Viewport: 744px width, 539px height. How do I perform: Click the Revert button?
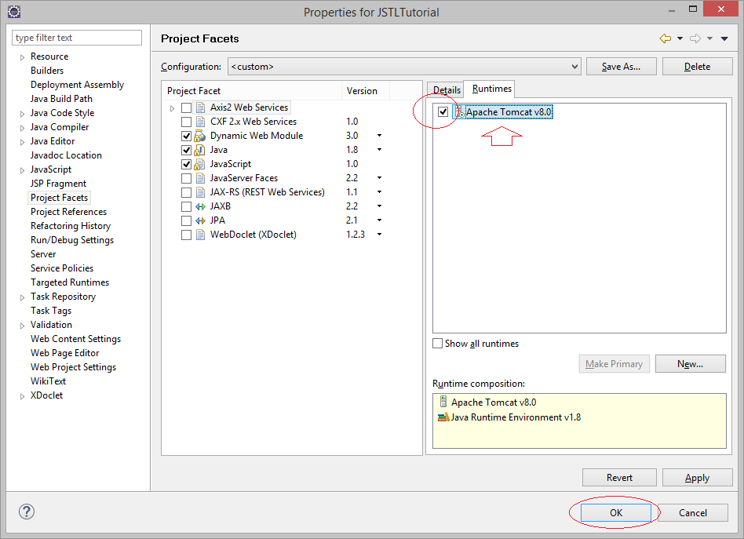[x=619, y=477]
